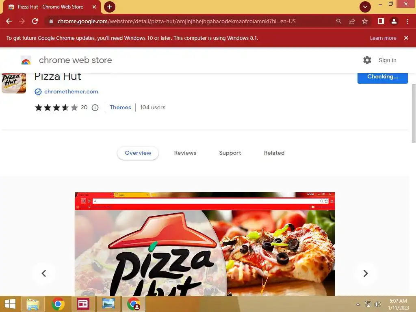Open volume control tray icon
Image resolution: width=416 pixels, height=312 pixels.
pyautogui.click(x=377, y=304)
